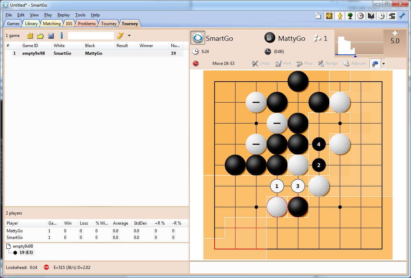The height and width of the screenshot is (278, 411).
Task: Open the Play menu
Action: click(x=48, y=15)
